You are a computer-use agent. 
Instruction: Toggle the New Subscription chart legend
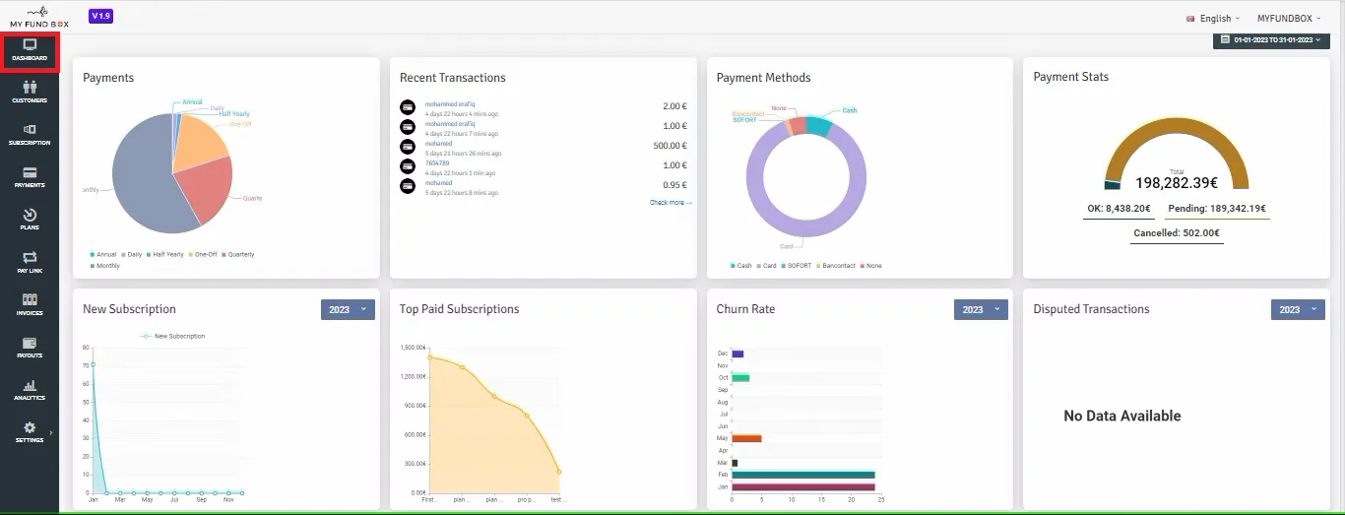pos(173,337)
